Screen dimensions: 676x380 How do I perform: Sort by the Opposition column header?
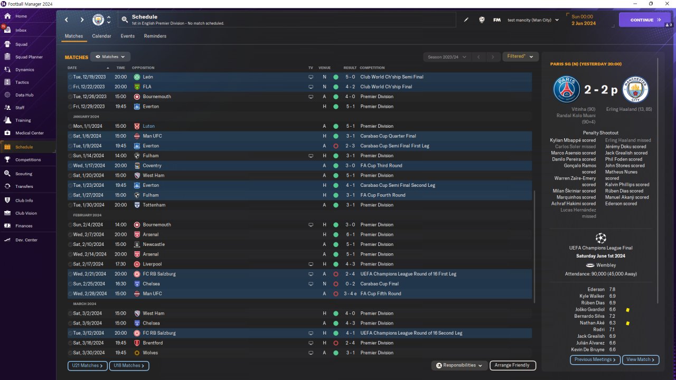(143, 68)
